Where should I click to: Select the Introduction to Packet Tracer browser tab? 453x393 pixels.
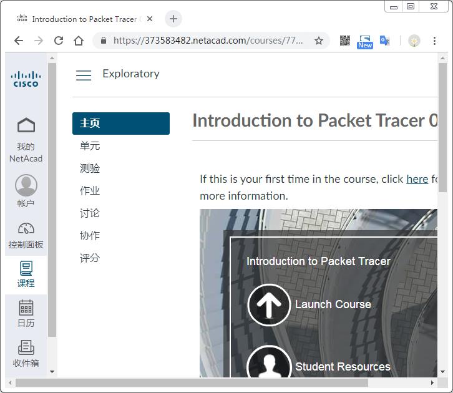pyautogui.click(x=84, y=19)
